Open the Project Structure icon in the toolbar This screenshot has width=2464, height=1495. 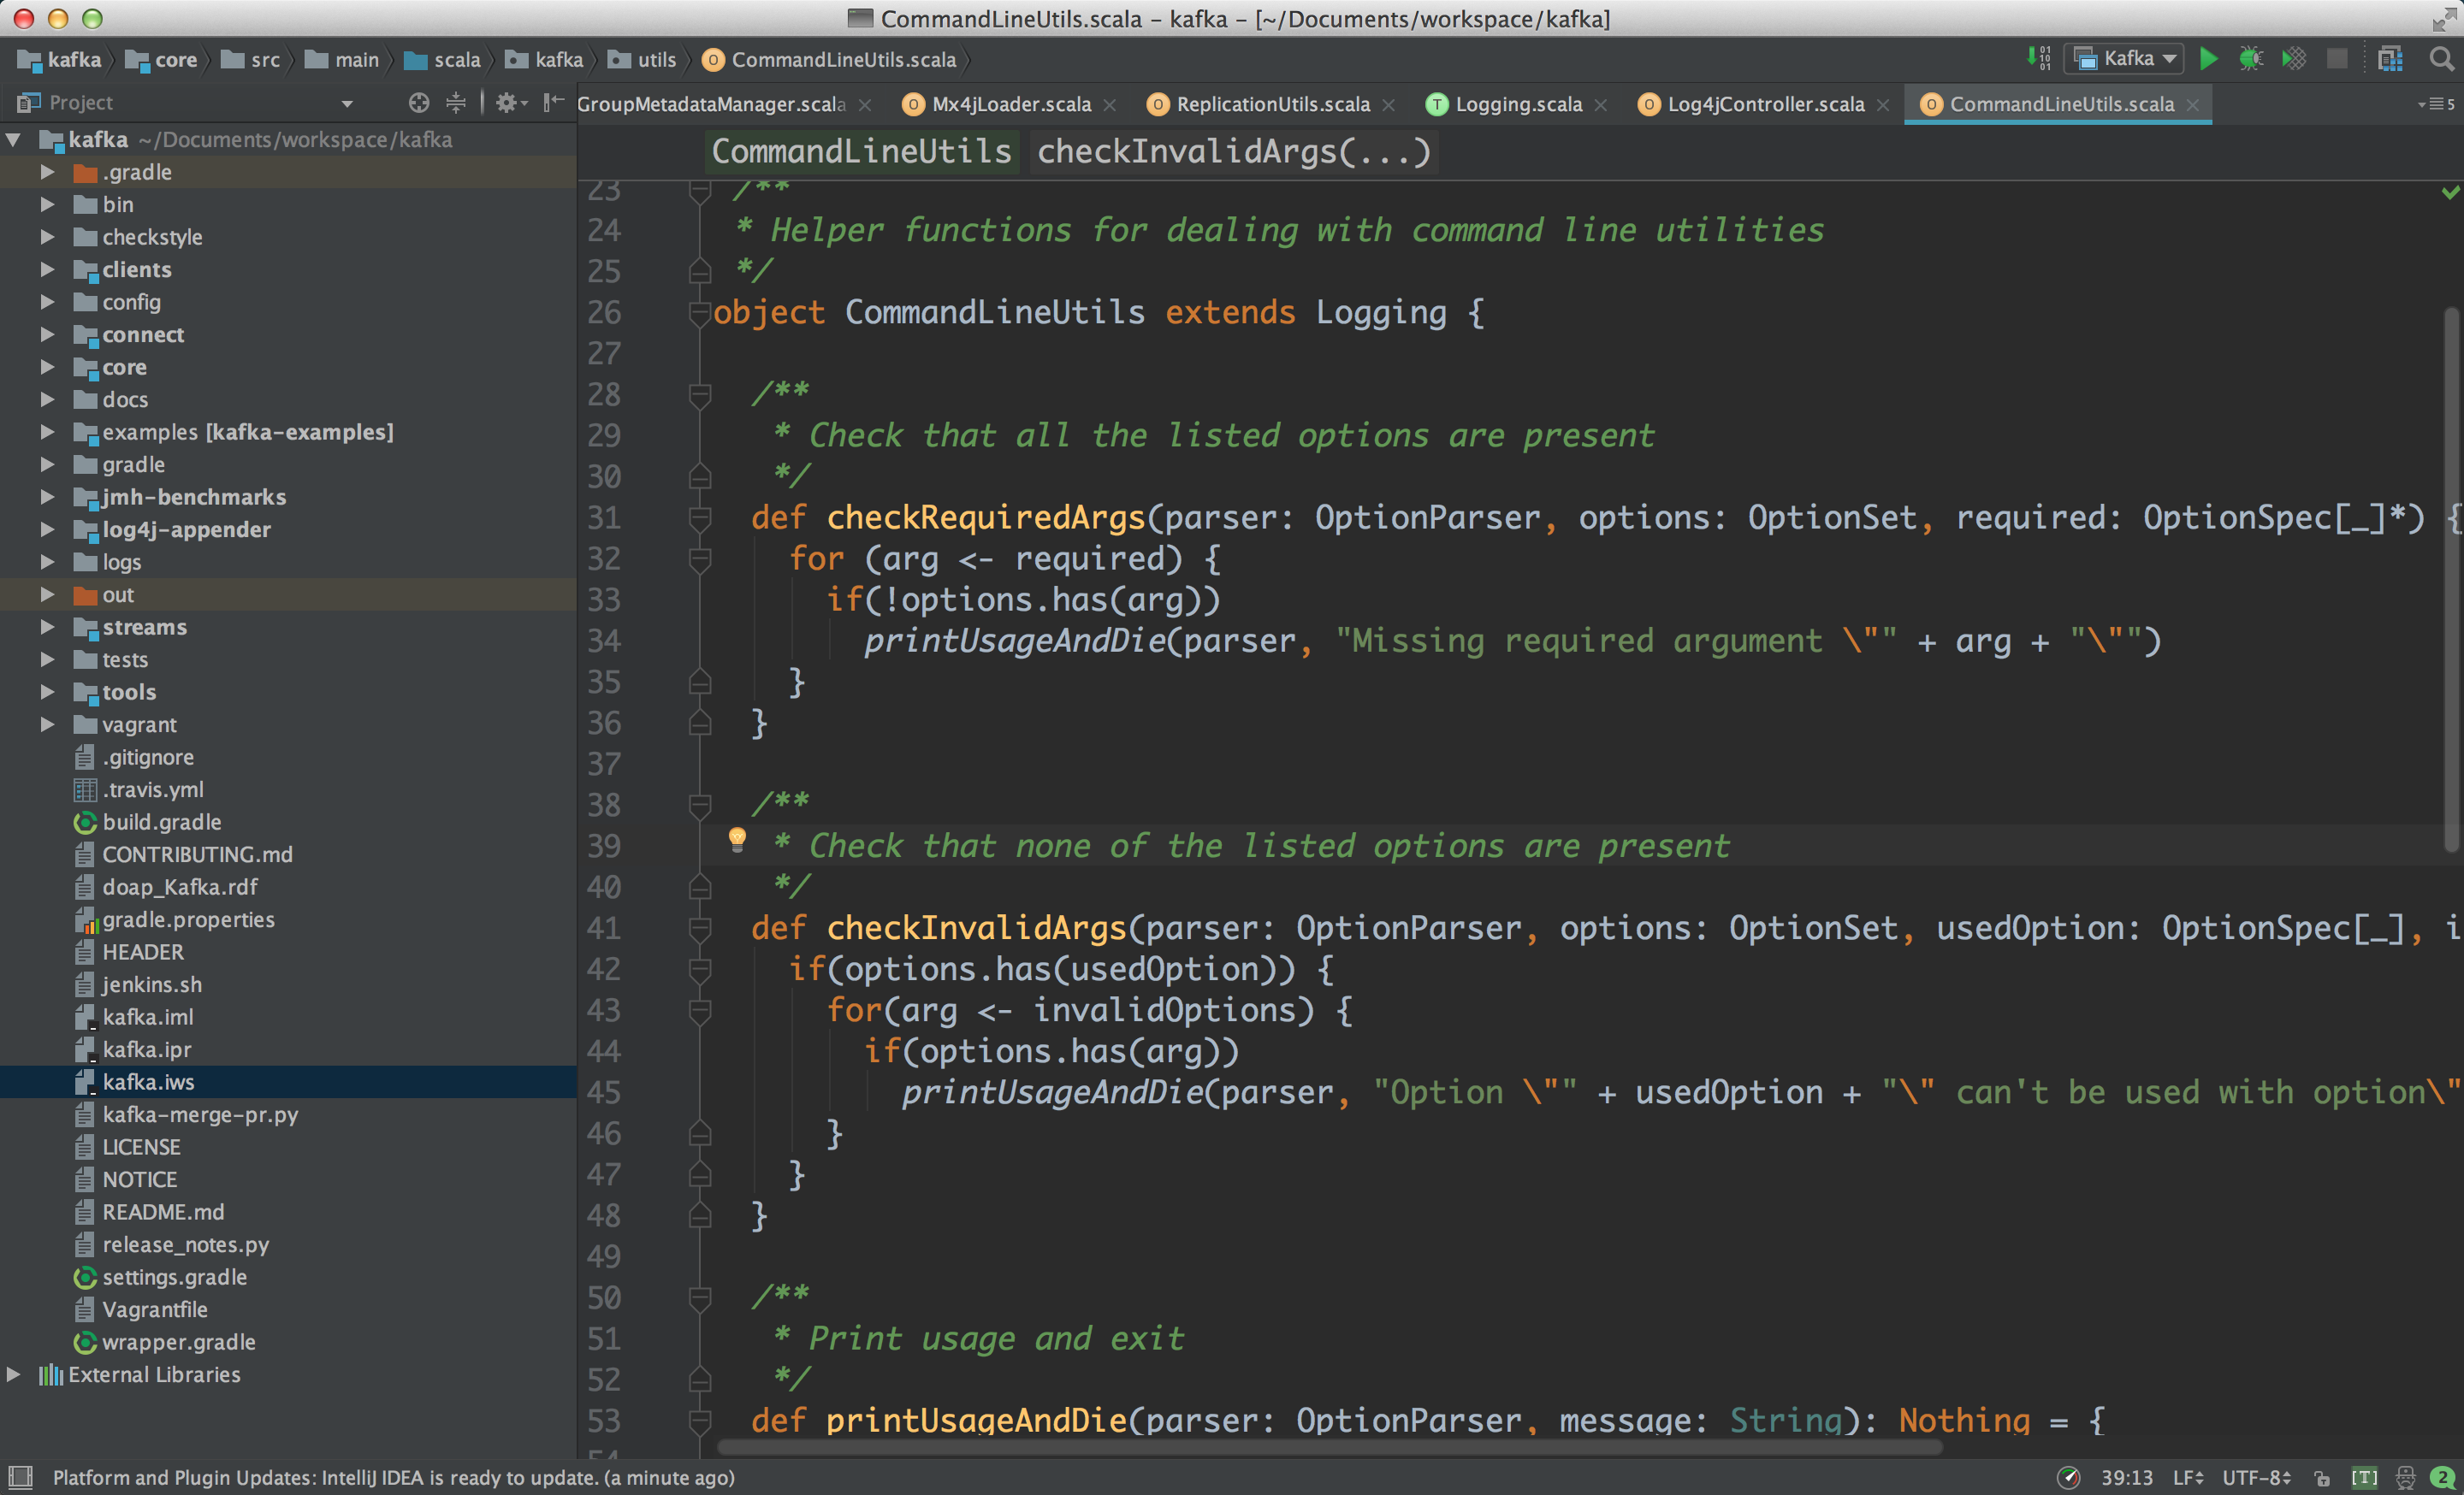pyautogui.click(x=2390, y=59)
